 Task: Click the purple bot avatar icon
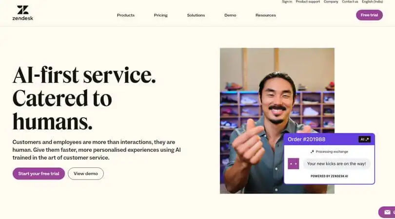(x=293, y=164)
